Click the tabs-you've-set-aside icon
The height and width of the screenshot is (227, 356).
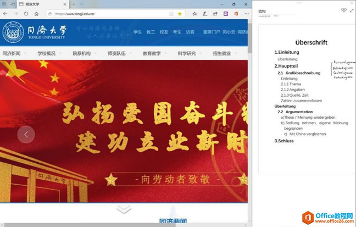click(x=4, y=4)
